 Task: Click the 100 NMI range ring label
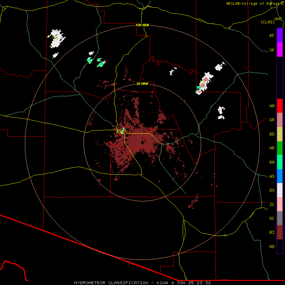142,25
